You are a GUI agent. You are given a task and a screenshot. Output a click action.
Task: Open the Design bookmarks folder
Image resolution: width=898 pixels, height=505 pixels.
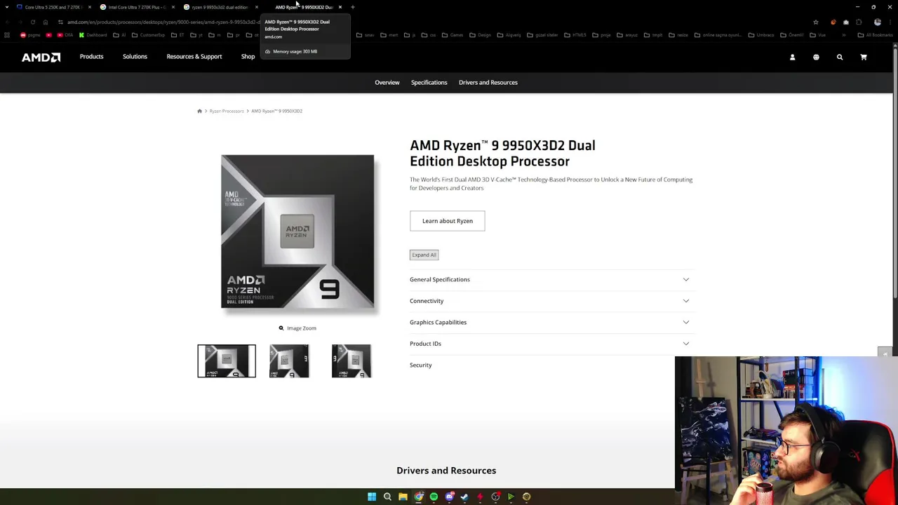coord(481,35)
